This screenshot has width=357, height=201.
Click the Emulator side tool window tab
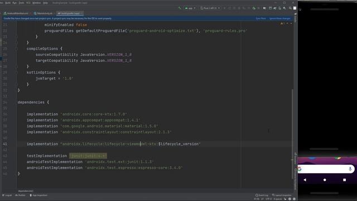pyautogui.click(x=295, y=159)
